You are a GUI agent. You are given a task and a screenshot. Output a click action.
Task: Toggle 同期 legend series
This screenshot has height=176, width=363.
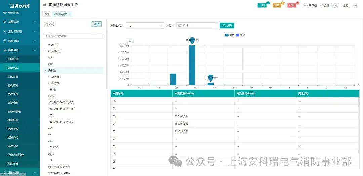[240, 35]
